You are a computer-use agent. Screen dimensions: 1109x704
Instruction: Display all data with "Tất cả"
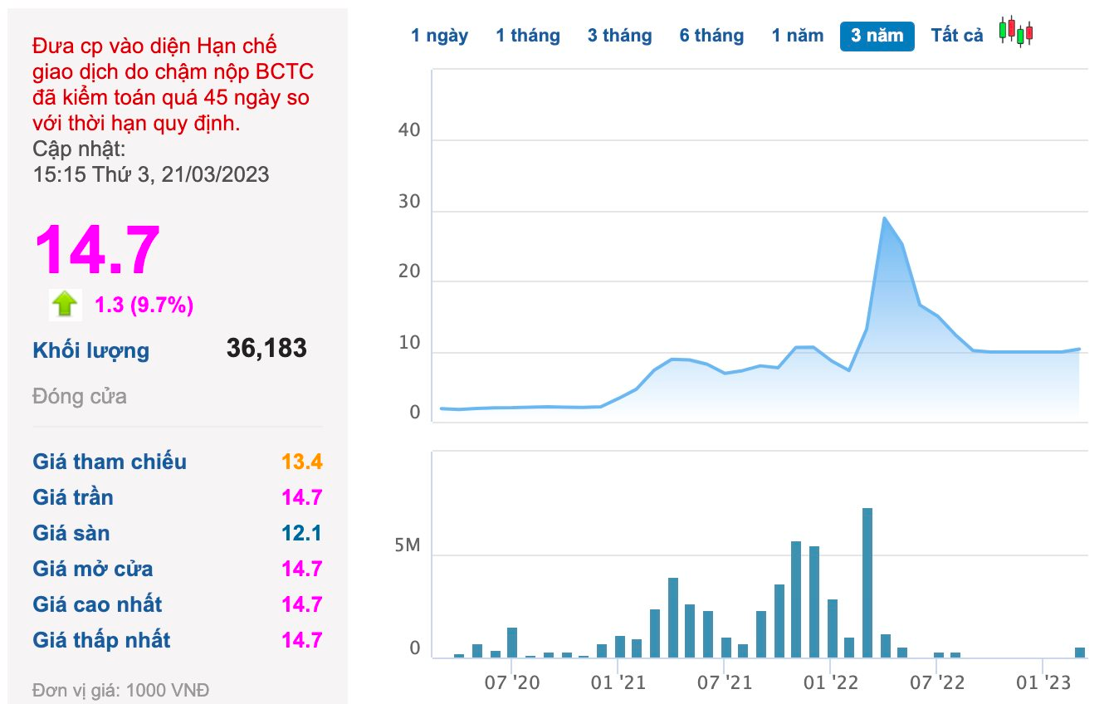pyautogui.click(x=957, y=36)
